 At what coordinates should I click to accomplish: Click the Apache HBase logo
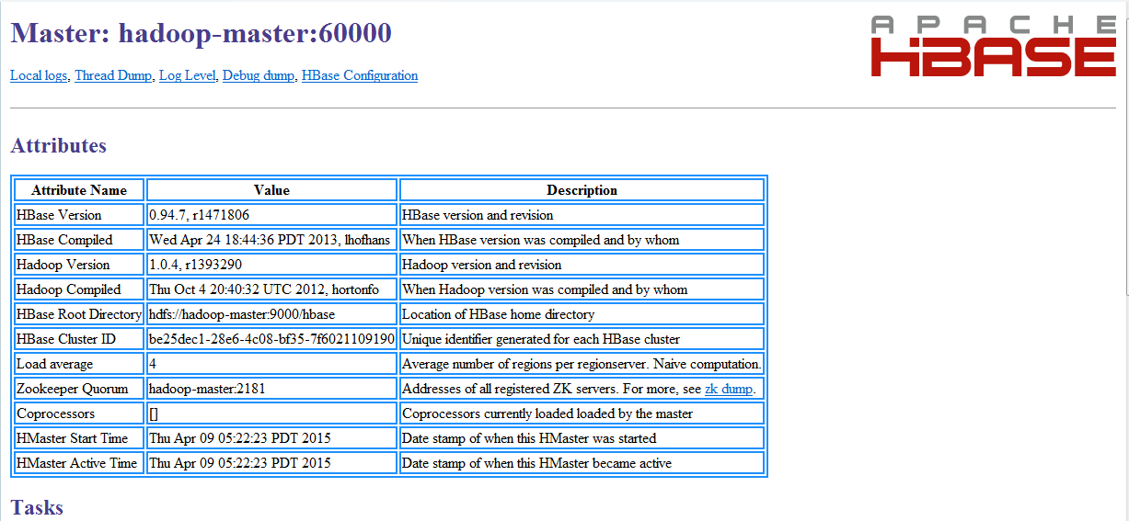click(x=994, y=46)
